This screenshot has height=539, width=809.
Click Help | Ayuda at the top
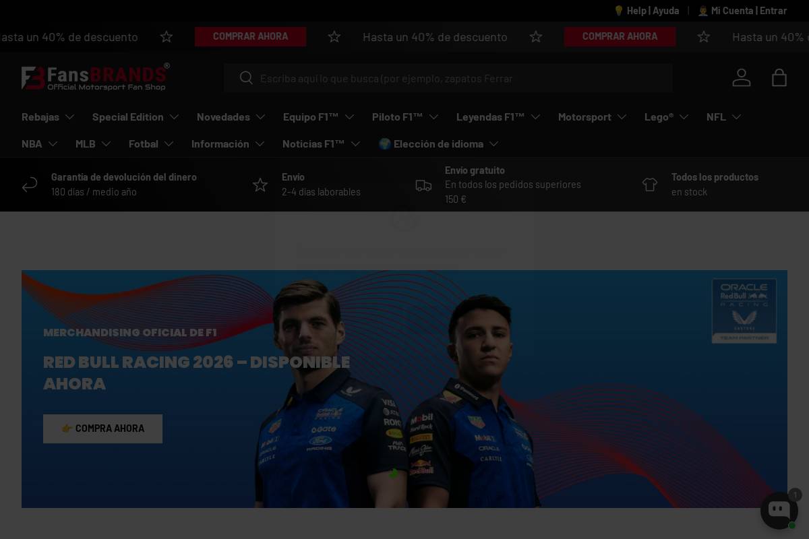click(647, 11)
